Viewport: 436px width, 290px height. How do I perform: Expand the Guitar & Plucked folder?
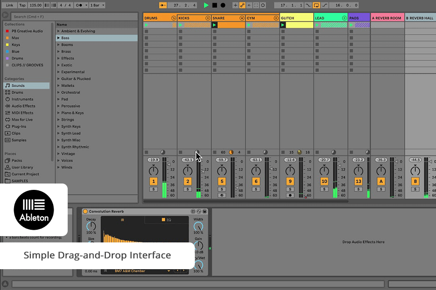59,79
